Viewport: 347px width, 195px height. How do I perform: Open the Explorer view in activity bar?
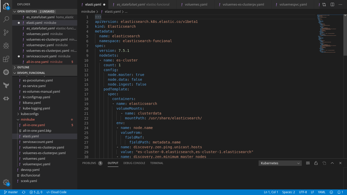[6, 6]
